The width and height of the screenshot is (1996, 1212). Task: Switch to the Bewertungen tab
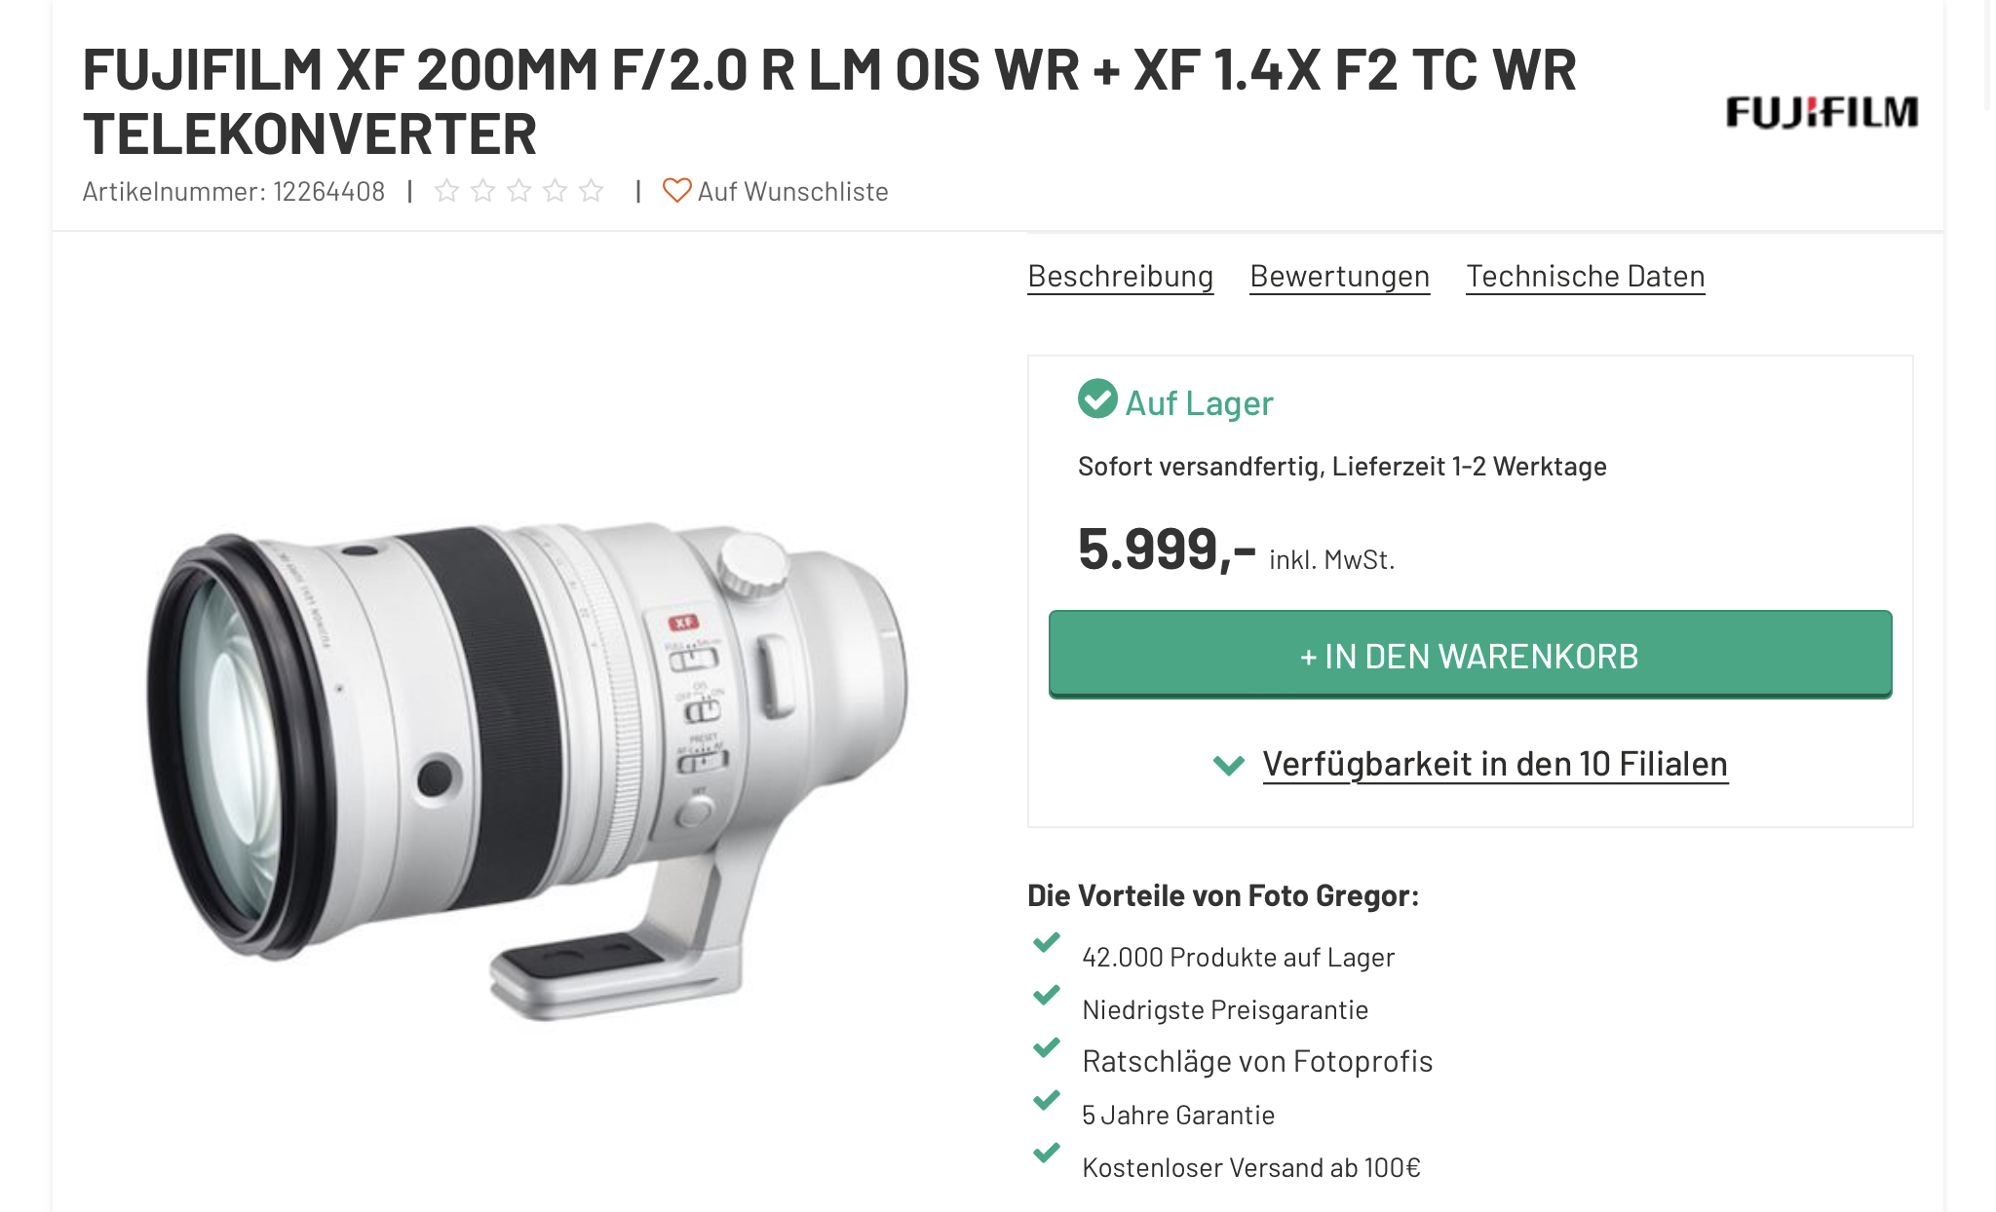[x=1340, y=277]
